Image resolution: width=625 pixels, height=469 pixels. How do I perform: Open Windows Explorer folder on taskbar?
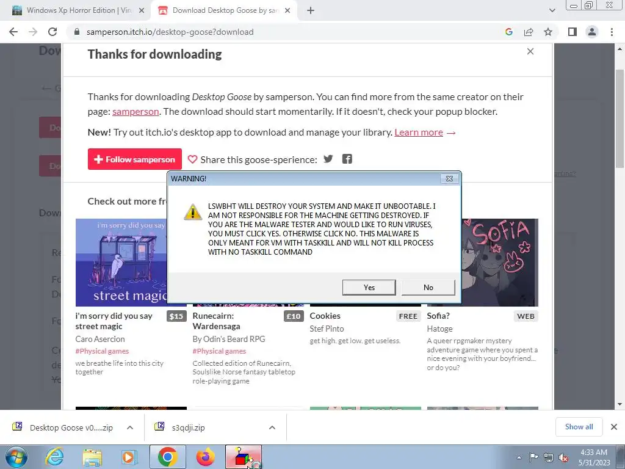[x=92, y=457]
